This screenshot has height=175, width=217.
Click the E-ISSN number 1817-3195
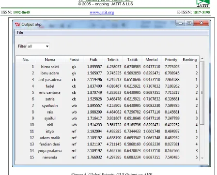[x=201, y=13]
